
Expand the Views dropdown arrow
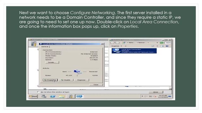pyautogui.click(x=157, y=46)
